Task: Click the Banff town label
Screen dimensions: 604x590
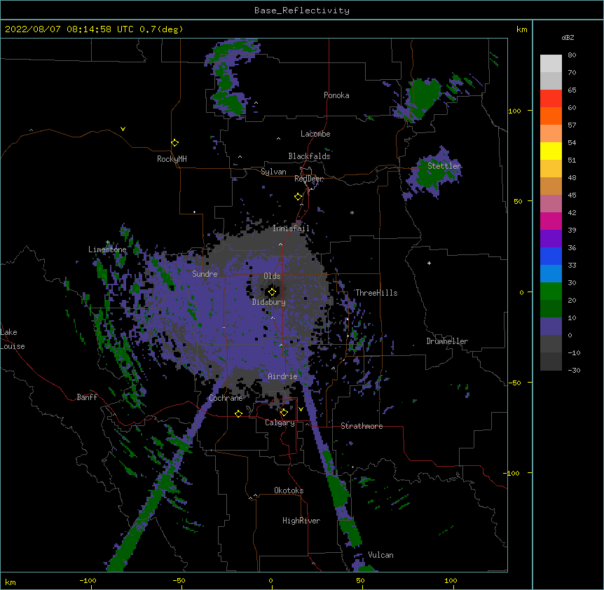Action: (x=87, y=397)
